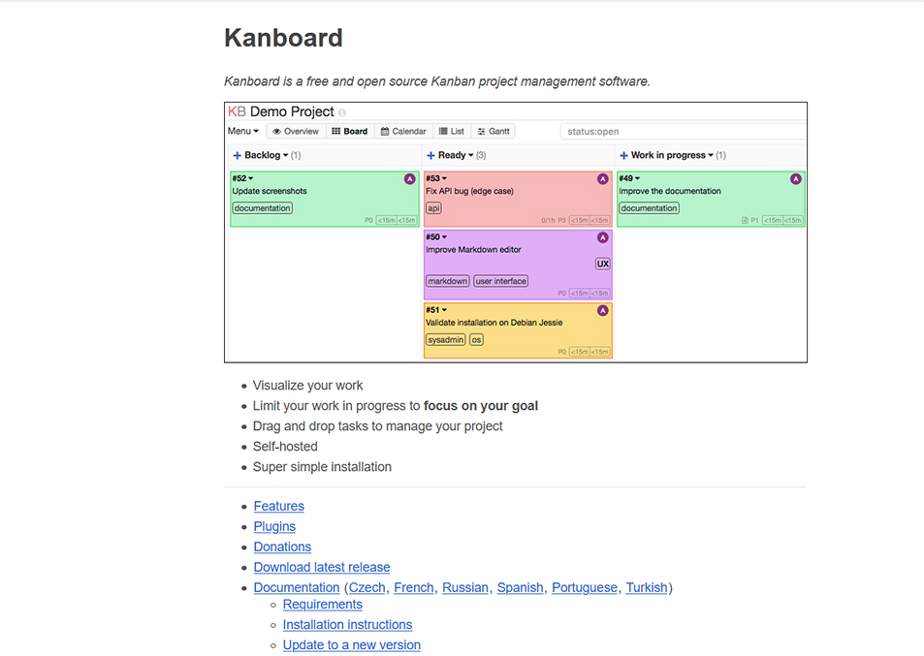Viewport: 924px width, 656px height.
Task: Click the assignee avatar on task #51
Action: coord(602,310)
